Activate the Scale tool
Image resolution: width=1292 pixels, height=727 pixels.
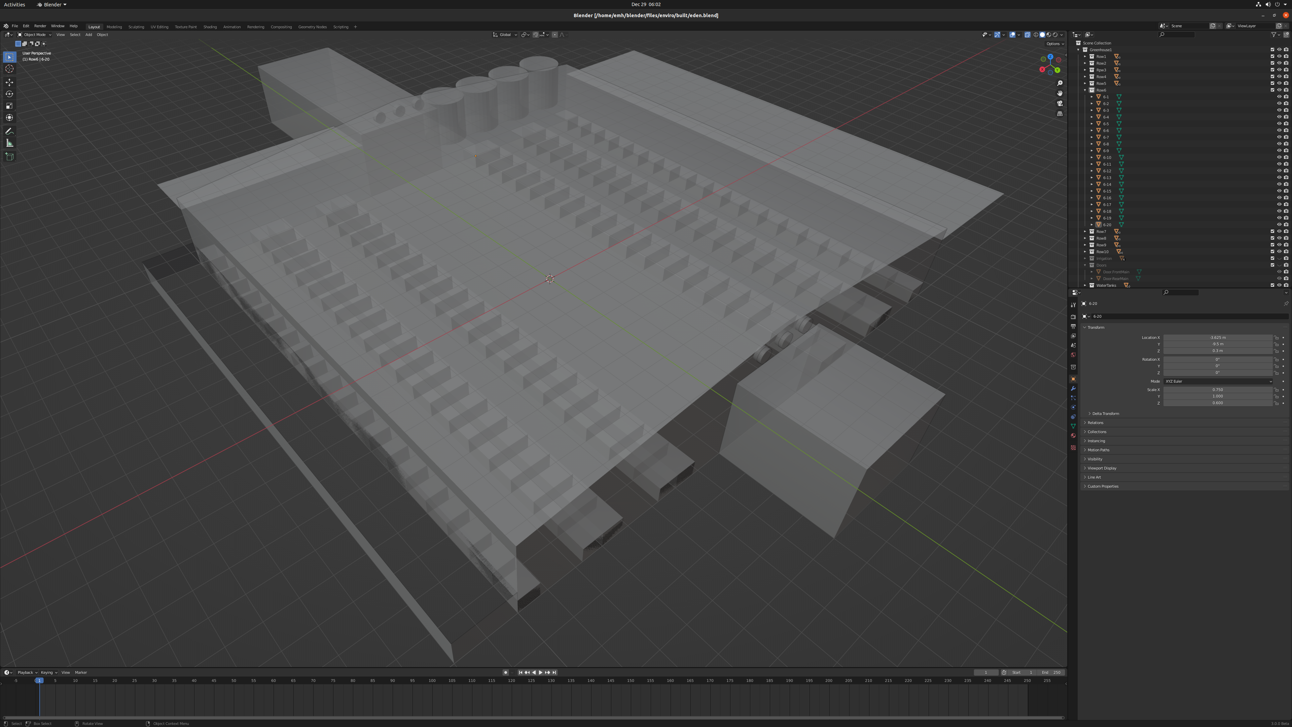point(9,106)
